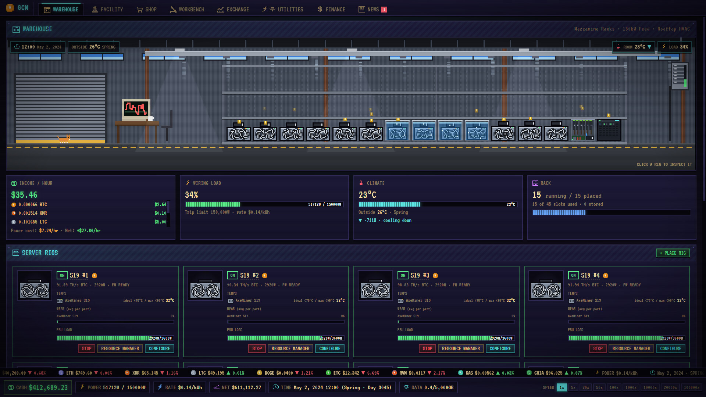Click the Net worth status item
The height and width of the screenshot is (397, 706).
point(237,387)
